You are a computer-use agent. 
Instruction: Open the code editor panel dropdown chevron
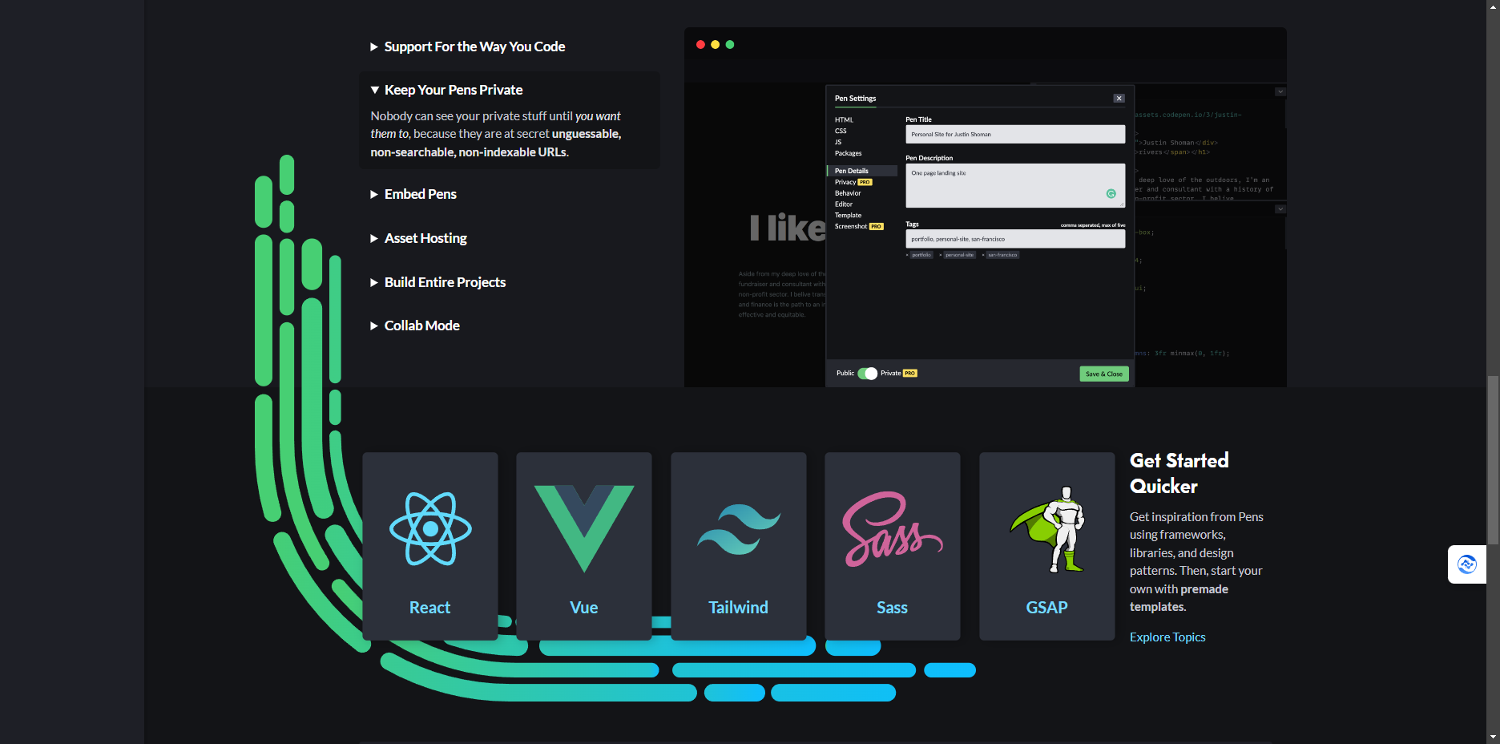[1280, 91]
